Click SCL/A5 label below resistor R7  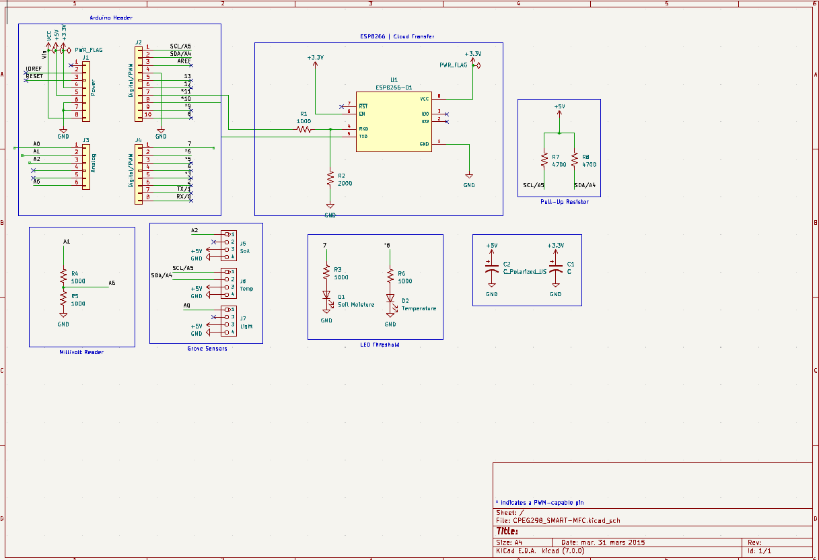[534, 185]
